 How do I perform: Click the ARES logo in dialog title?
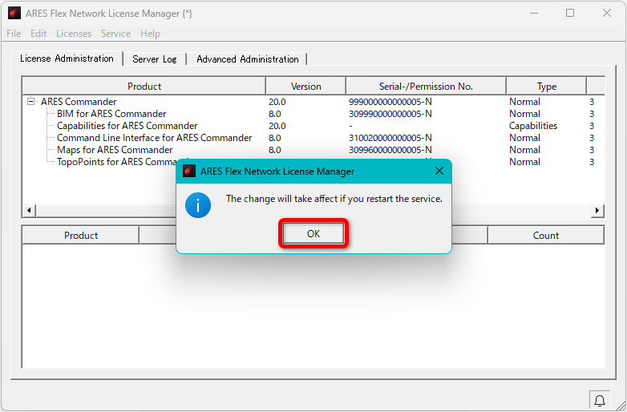[x=188, y=171]
